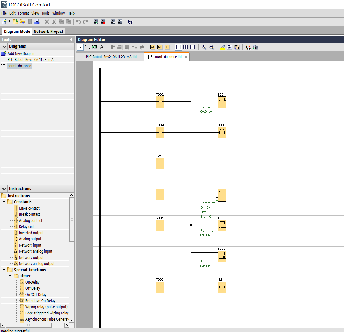Viewport: 344px width, 332px height.
Task: Open the Constants toolset via the Co icon
Action: pyautogui.click(x=152, y=47)
